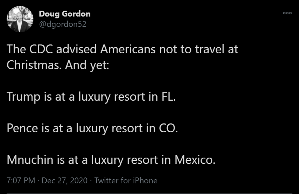This screenshot has height=194, width=299.
Task: Click the first line mentioning the CDC
Action: point(123,49)
